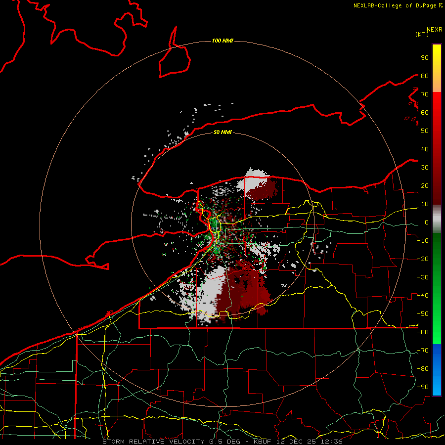Click the -40 value on velocity scale

tap(423, 296)
